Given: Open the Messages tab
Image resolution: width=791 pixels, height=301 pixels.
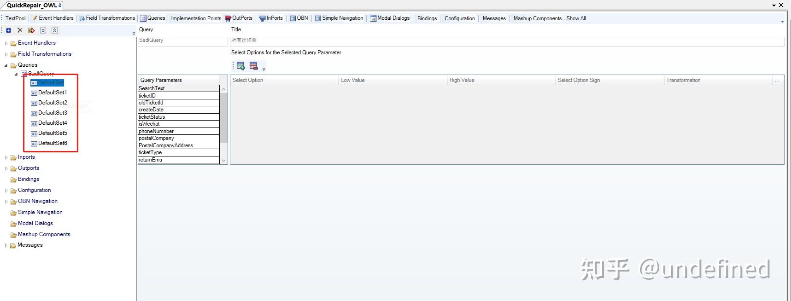Looking at the screenshot, I should pos(494,18).
